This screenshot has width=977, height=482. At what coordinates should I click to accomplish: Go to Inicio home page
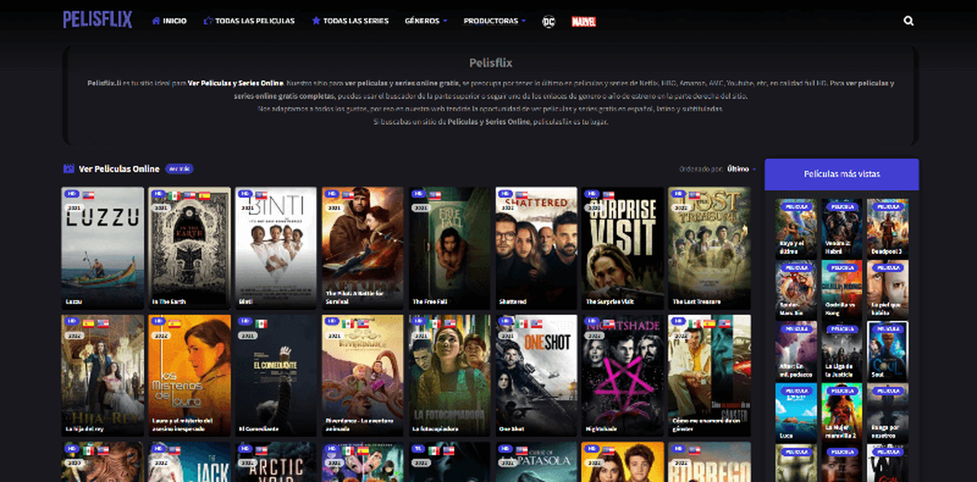click(169, 21)
